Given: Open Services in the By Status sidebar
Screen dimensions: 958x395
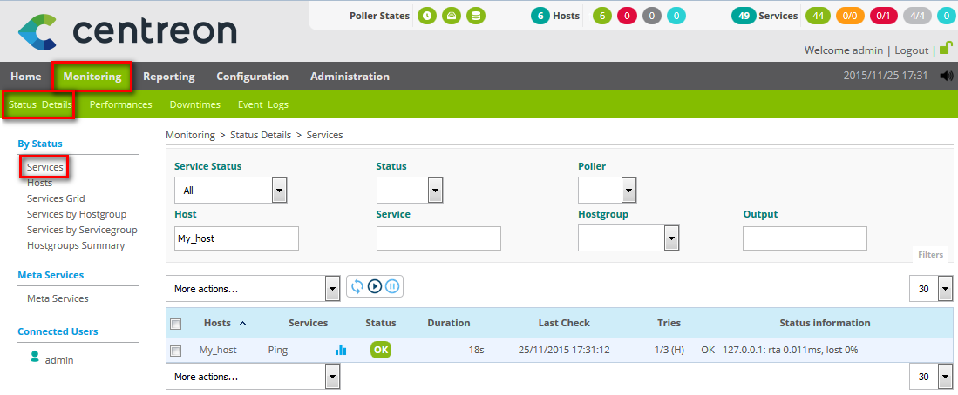Looking at the screenshot, I should [45, 166].
